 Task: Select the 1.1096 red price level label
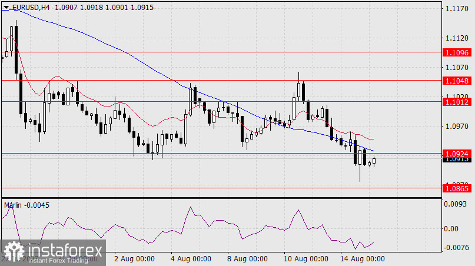[457, 53]
